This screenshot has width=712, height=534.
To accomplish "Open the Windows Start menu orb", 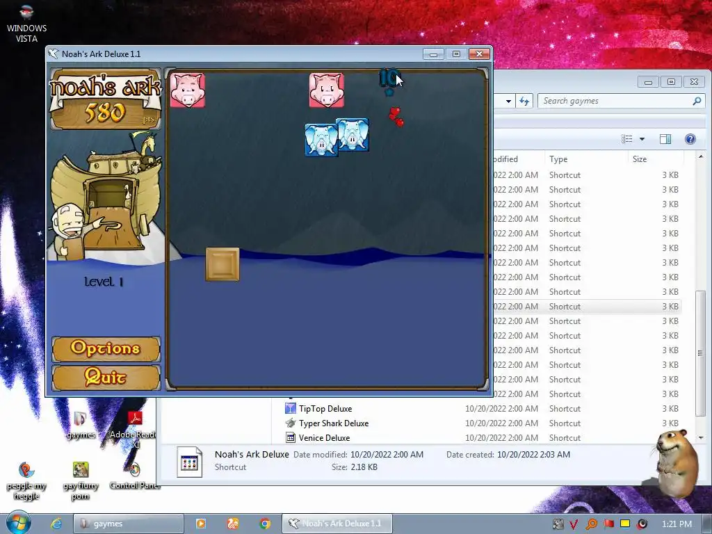I will pos(18,523).
